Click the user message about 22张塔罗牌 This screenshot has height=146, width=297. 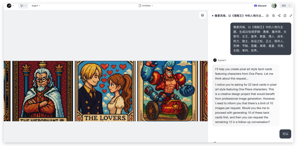pos(261,39)
